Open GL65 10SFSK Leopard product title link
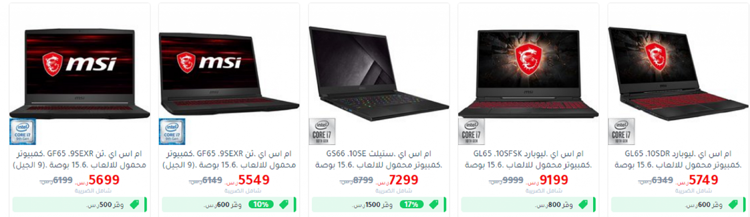This screenshot has width=750, height=217. click(528, 159)
